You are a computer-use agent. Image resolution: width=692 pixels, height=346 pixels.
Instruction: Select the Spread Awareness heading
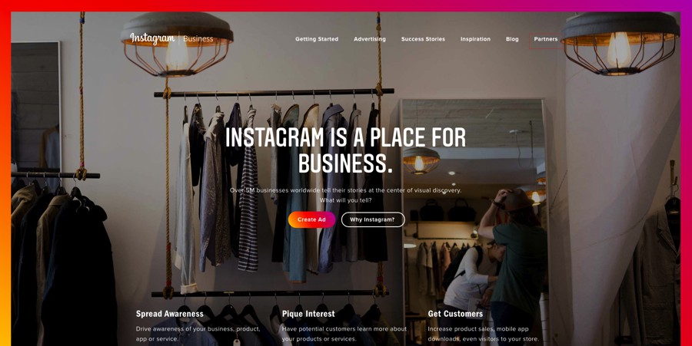pyautogui.click(x=169, y=314)
